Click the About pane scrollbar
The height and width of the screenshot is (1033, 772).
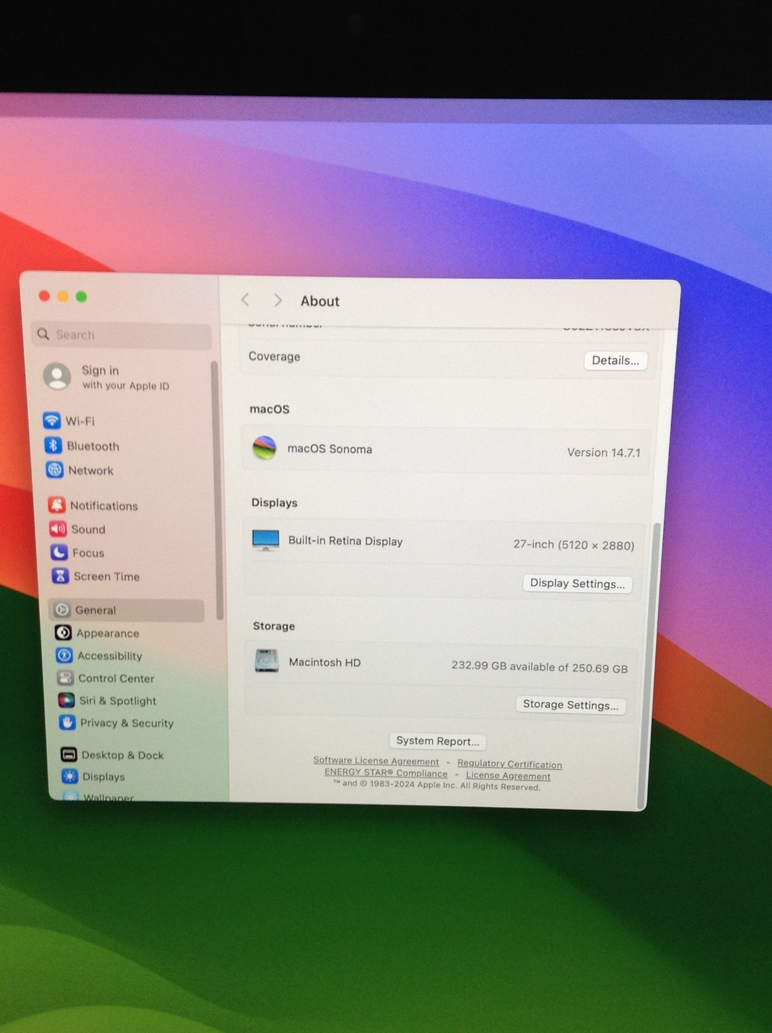[649, 665]
